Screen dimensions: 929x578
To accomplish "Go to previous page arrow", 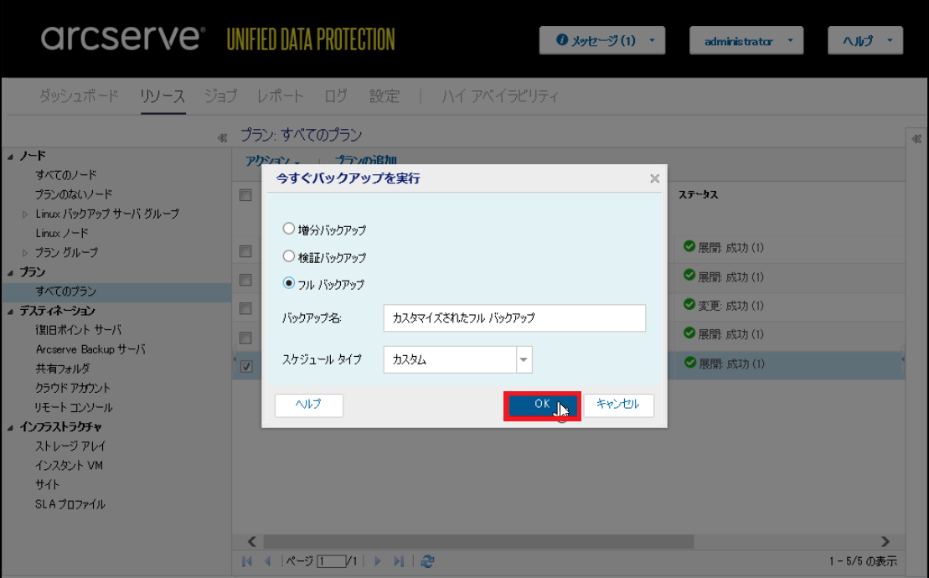I will pyautogui.click(x=267, y=560).
